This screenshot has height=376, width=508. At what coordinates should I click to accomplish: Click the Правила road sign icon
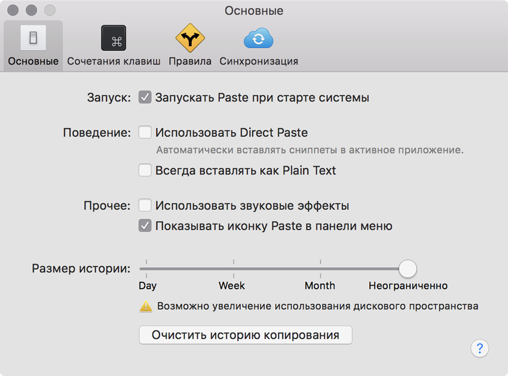pos(190,38)
